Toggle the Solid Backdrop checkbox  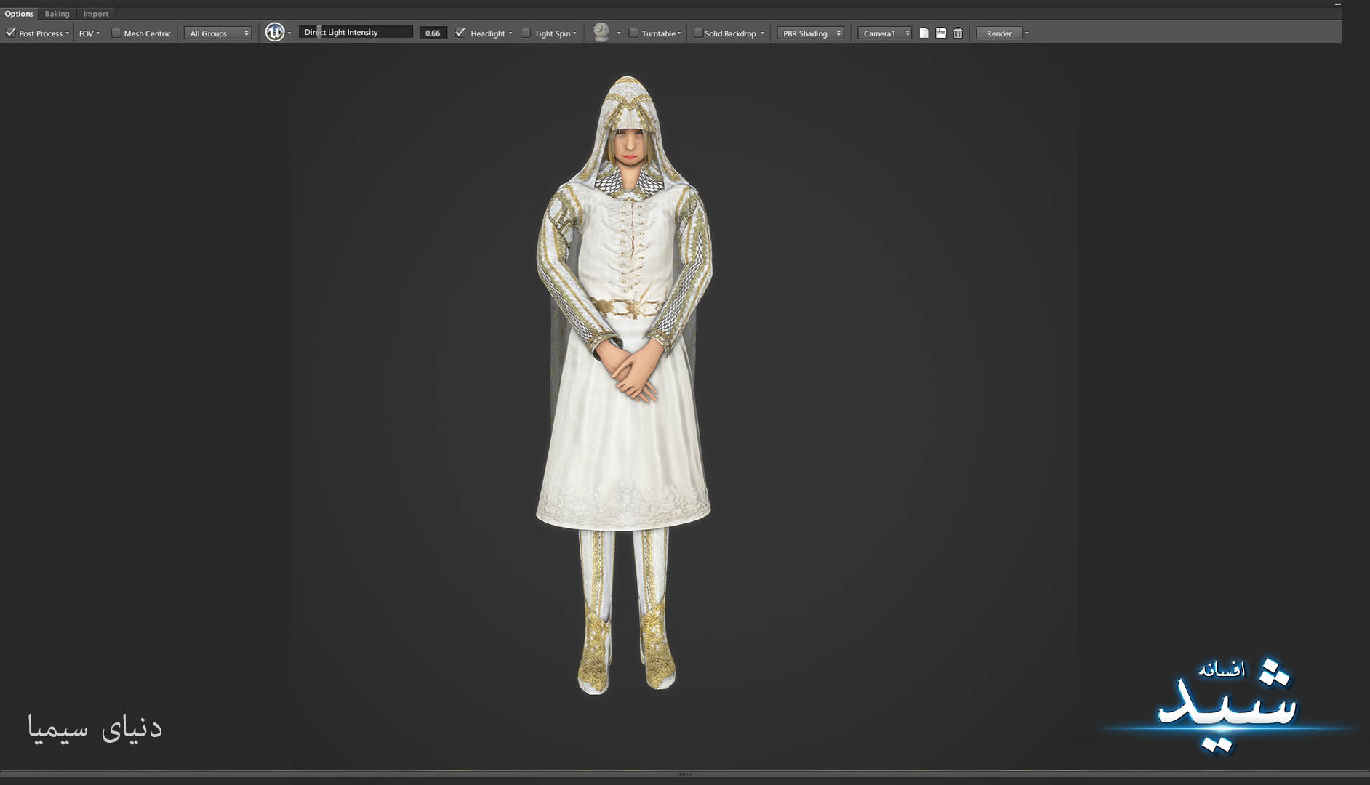(698, 33)
